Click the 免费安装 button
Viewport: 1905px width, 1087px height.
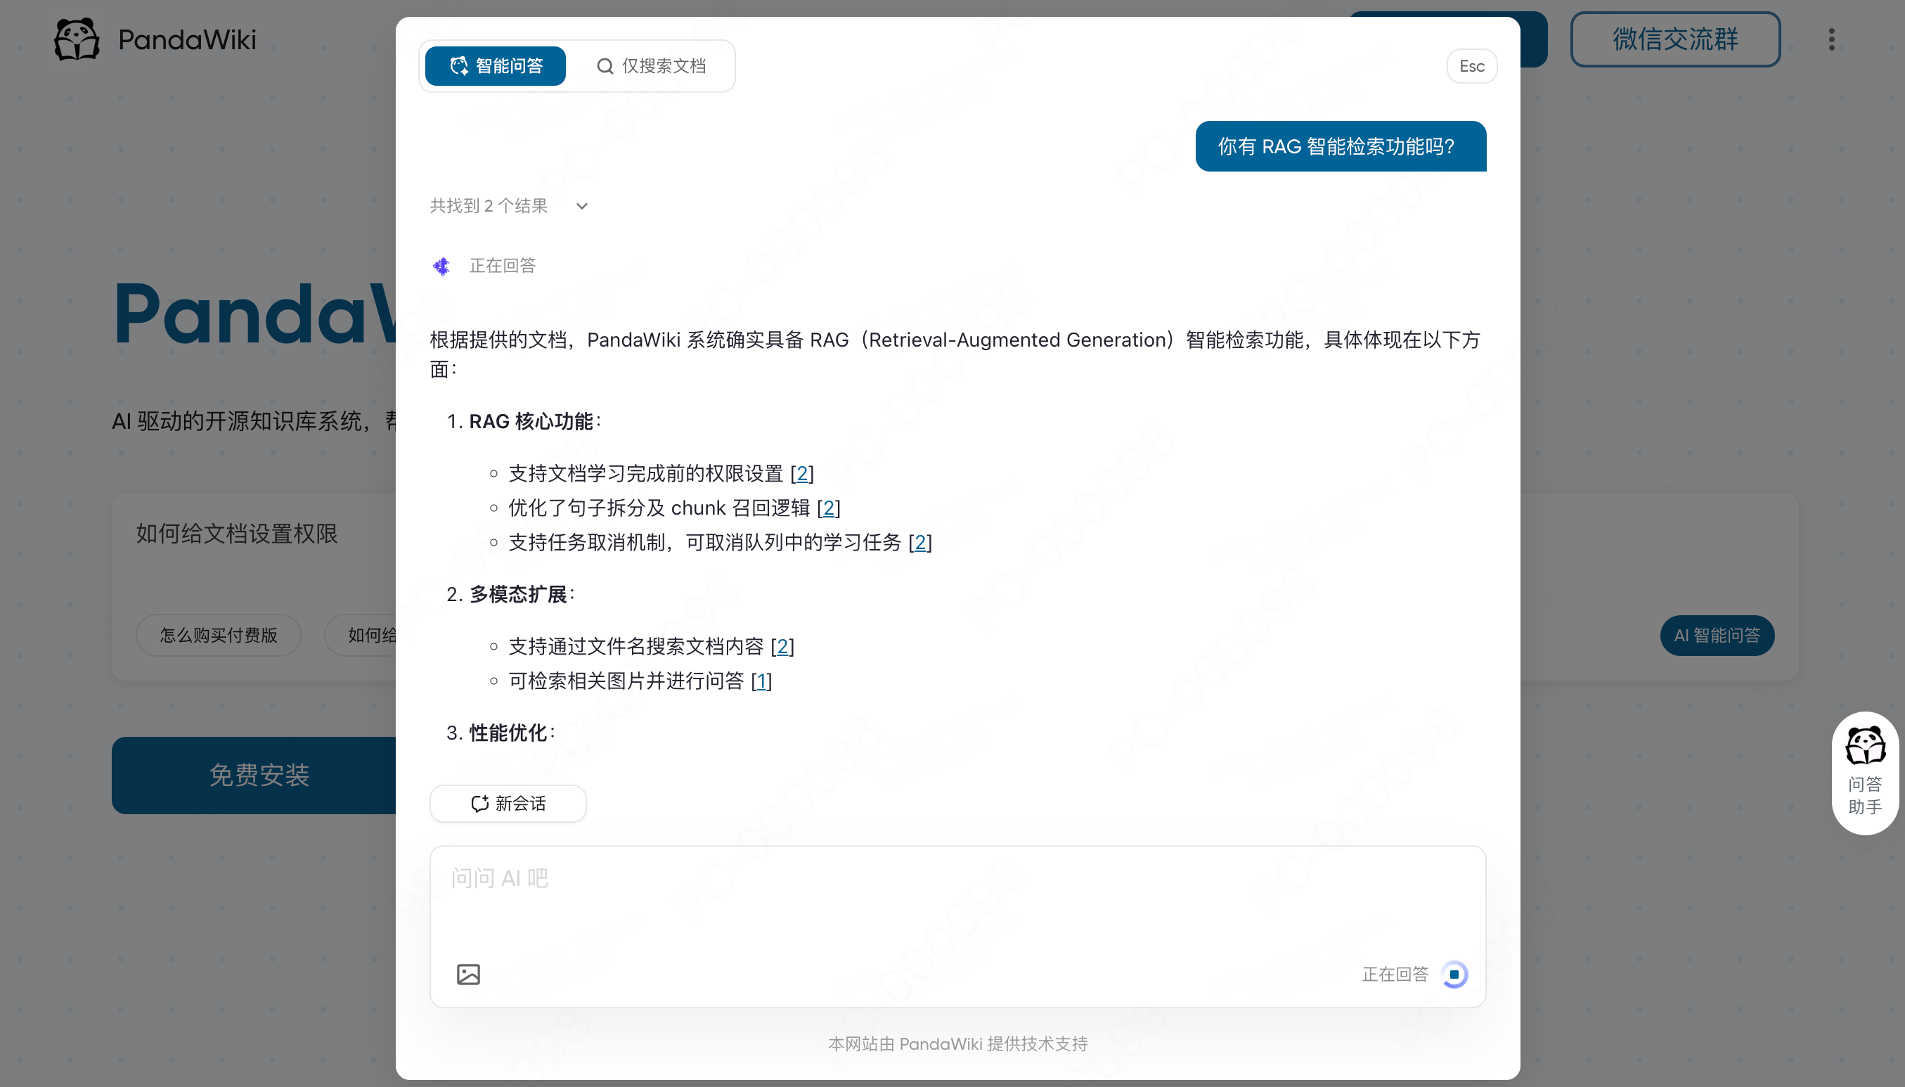click(x=258, y=775)
